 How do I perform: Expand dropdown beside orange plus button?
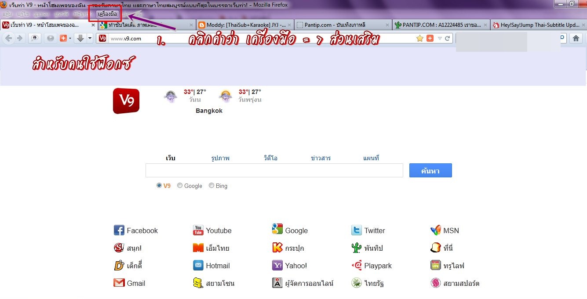coord(70,38)
